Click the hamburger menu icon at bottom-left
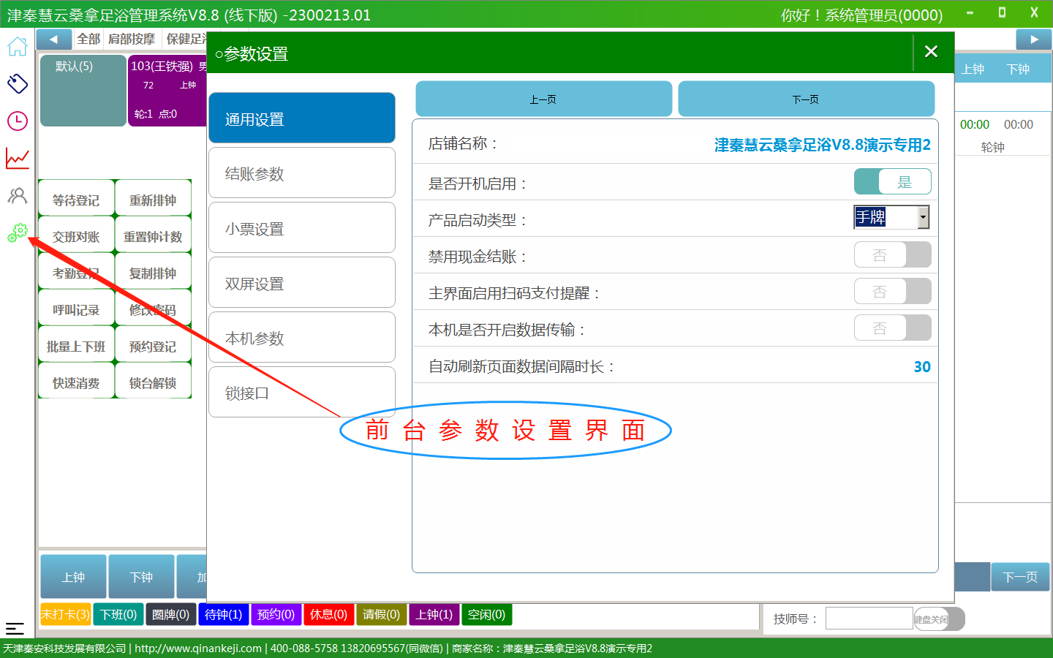The width and height of the screenshot is (1053, 658). [x=15, y=628]
